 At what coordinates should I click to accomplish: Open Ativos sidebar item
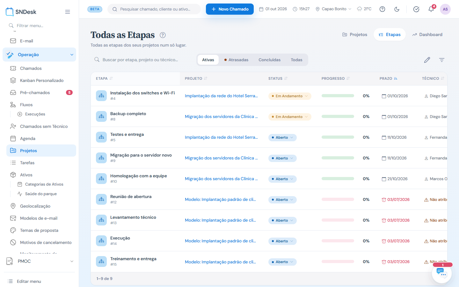[41, 175]
